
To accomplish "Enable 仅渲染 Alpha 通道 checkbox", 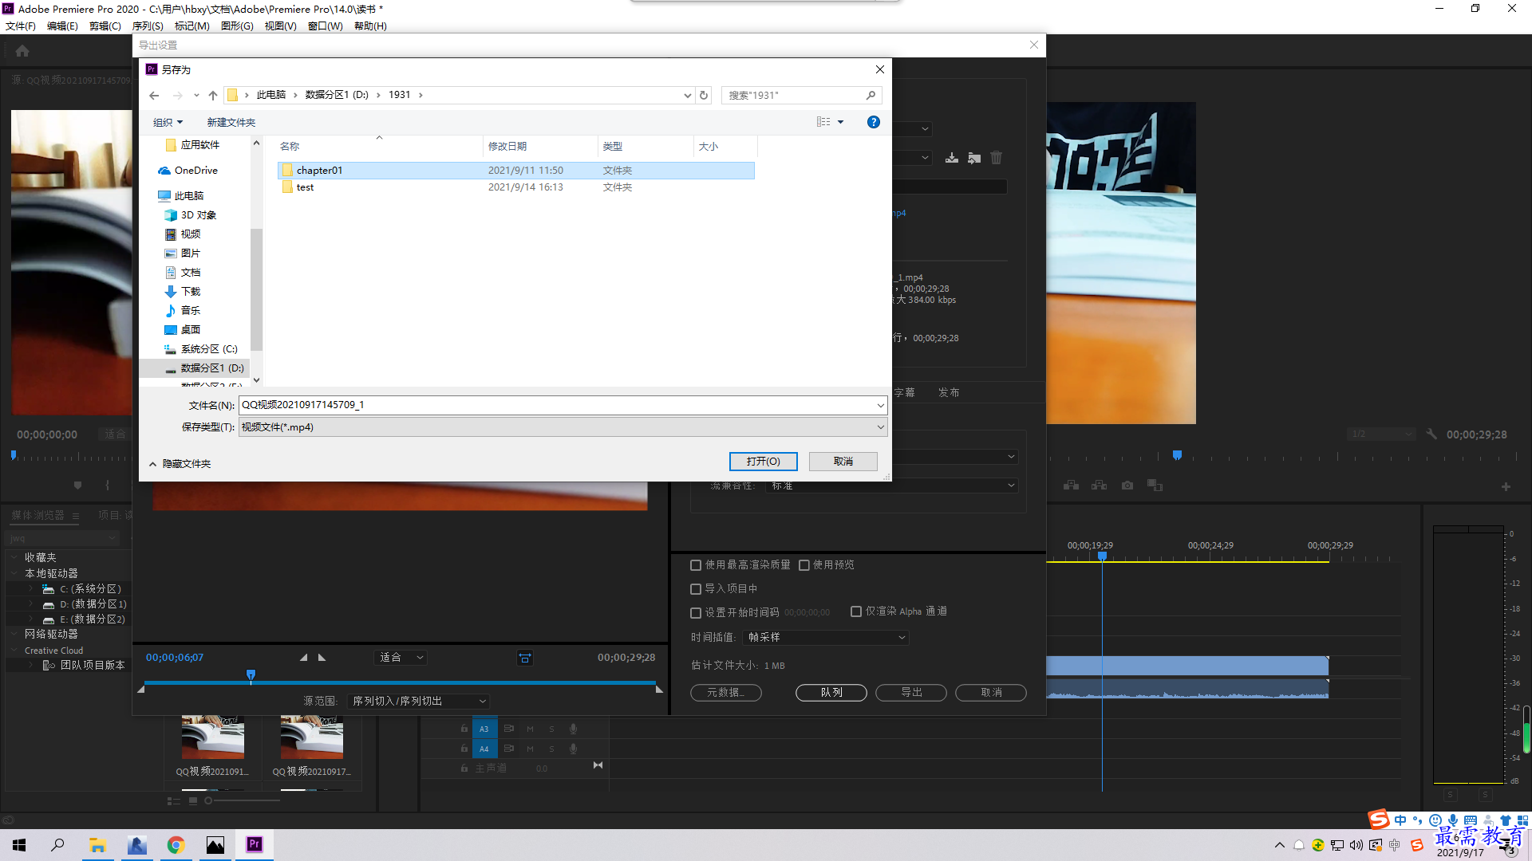I will (x=856, y=611).
